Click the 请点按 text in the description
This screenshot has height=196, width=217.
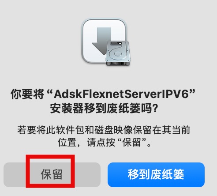101,143
